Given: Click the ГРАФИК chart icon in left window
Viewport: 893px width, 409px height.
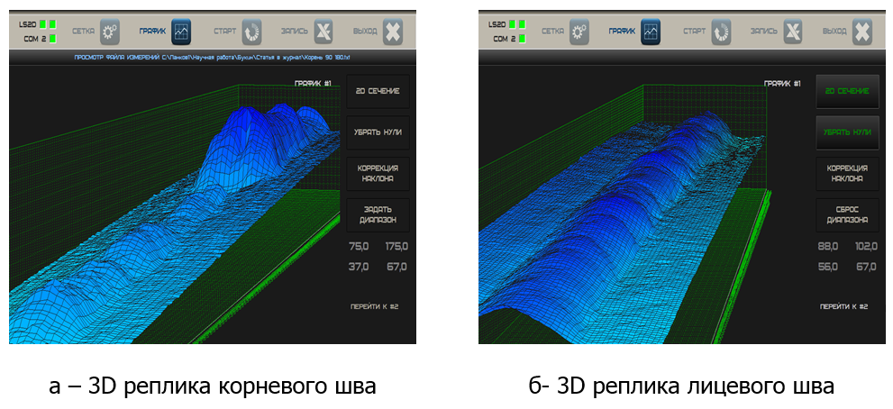Looking at the screenshot, I should tap(181, 32).
